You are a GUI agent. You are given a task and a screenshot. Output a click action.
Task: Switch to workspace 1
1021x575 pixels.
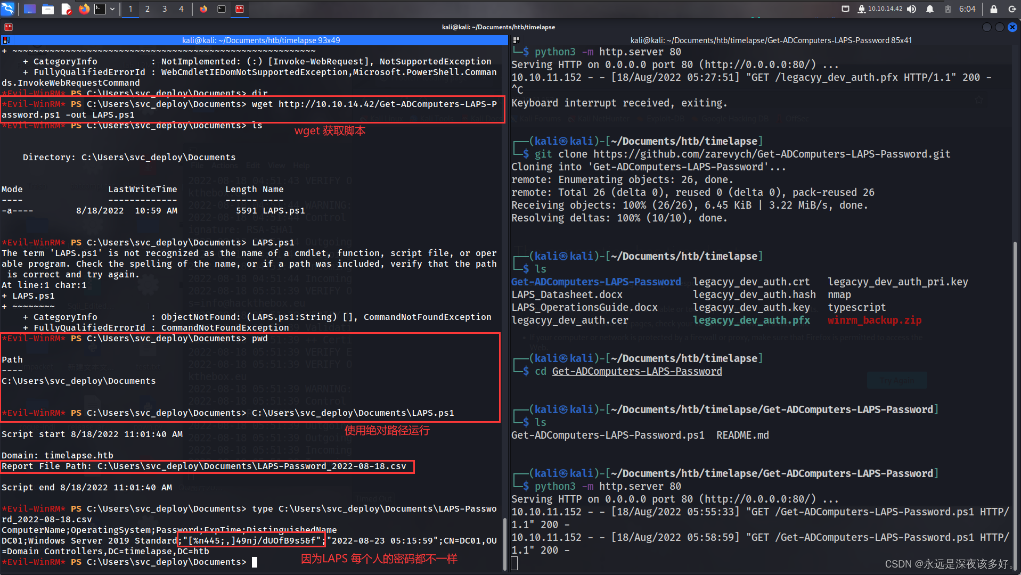pos(130,9)
